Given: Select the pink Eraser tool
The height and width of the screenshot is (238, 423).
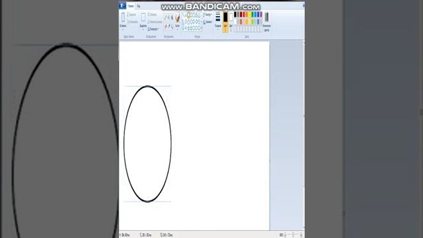Looking at the screenshot, I should pyautogui.click(x=166, y=26).
